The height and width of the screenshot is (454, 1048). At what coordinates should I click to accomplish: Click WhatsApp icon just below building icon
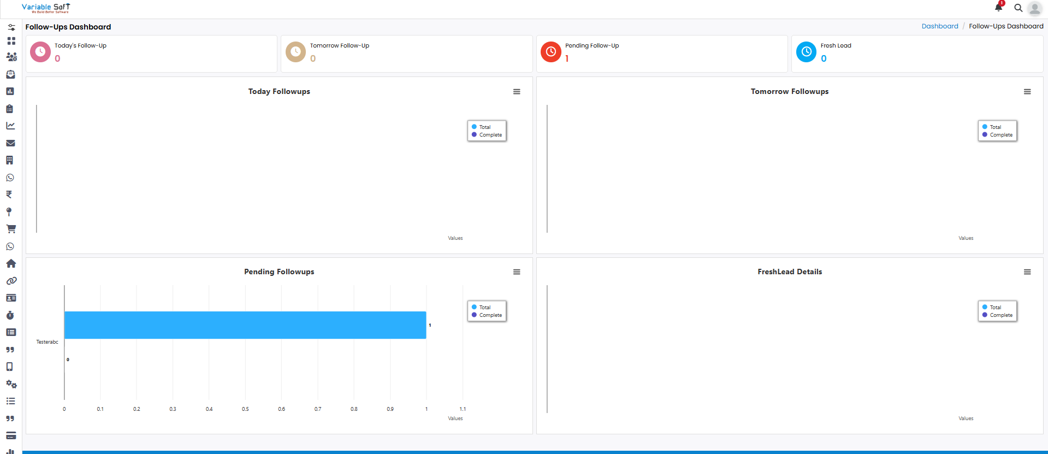pos(10,178)
